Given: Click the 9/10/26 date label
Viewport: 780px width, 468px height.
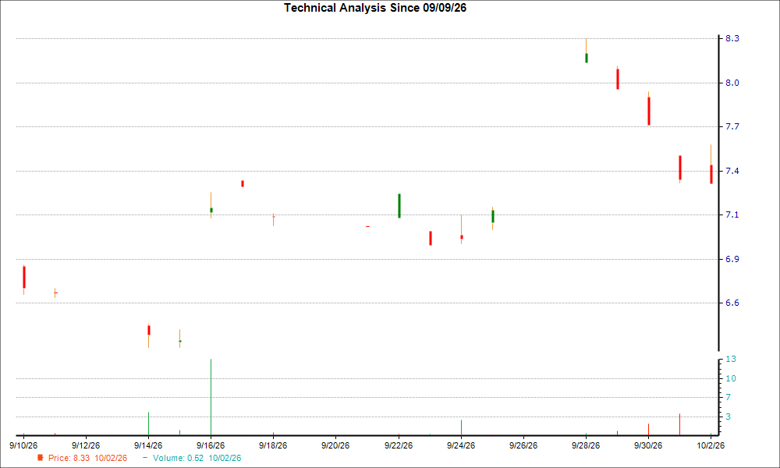Looking at the screenshot, I should coord(23,445).
